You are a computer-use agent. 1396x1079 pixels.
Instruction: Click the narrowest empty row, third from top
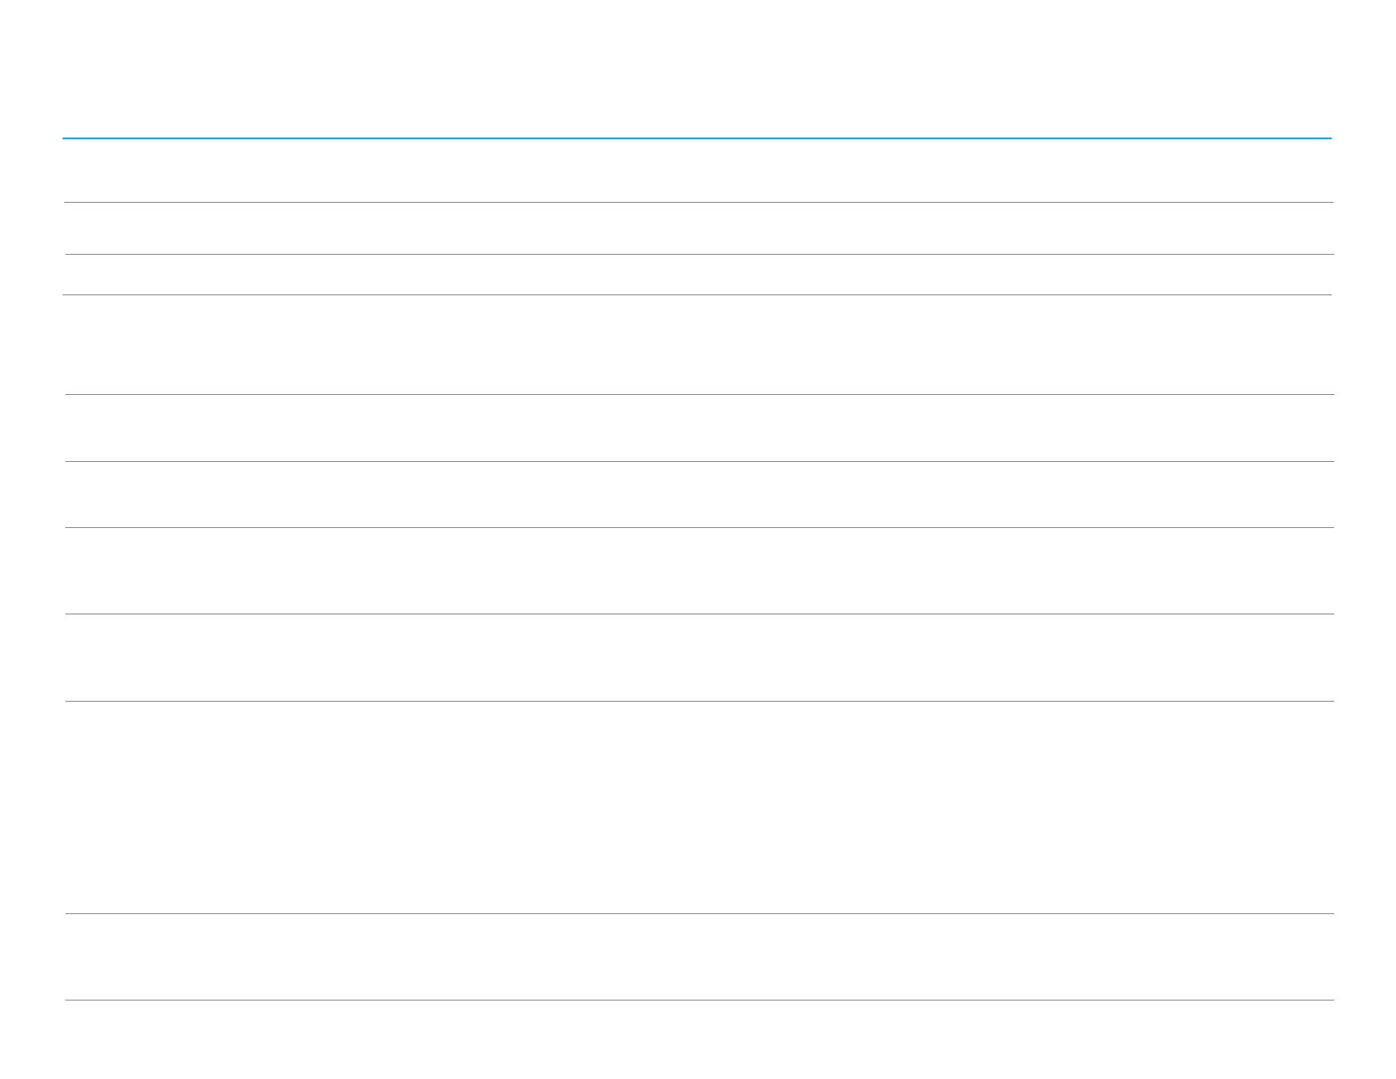click(696, 275)
